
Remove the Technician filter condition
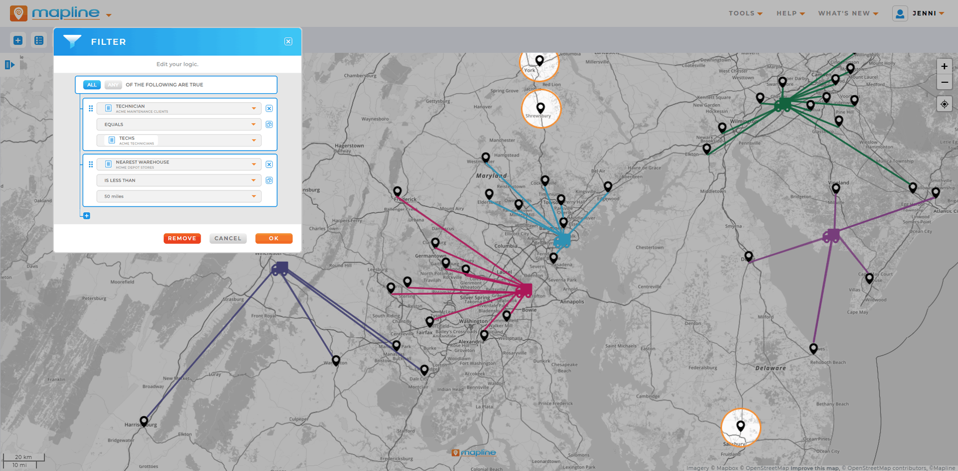pyautogui.click(x=269, y=108)
